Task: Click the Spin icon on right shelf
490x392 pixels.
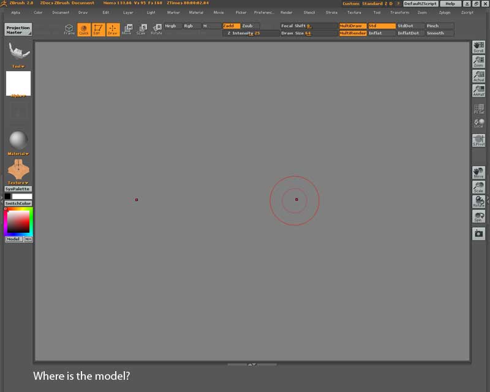Action: pyautogui.click(x=478, y=216)
